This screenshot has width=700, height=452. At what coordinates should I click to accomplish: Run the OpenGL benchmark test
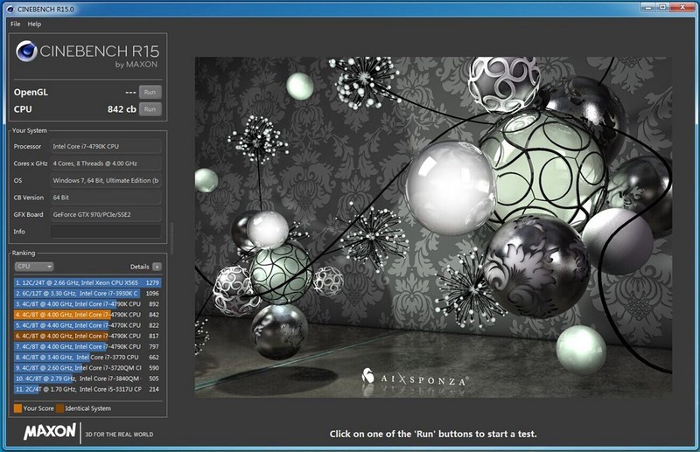coord(150,92)
